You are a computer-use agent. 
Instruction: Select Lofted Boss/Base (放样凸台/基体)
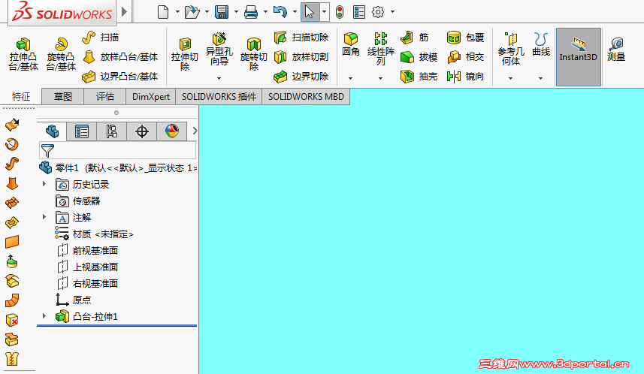[x=120, y=57]
